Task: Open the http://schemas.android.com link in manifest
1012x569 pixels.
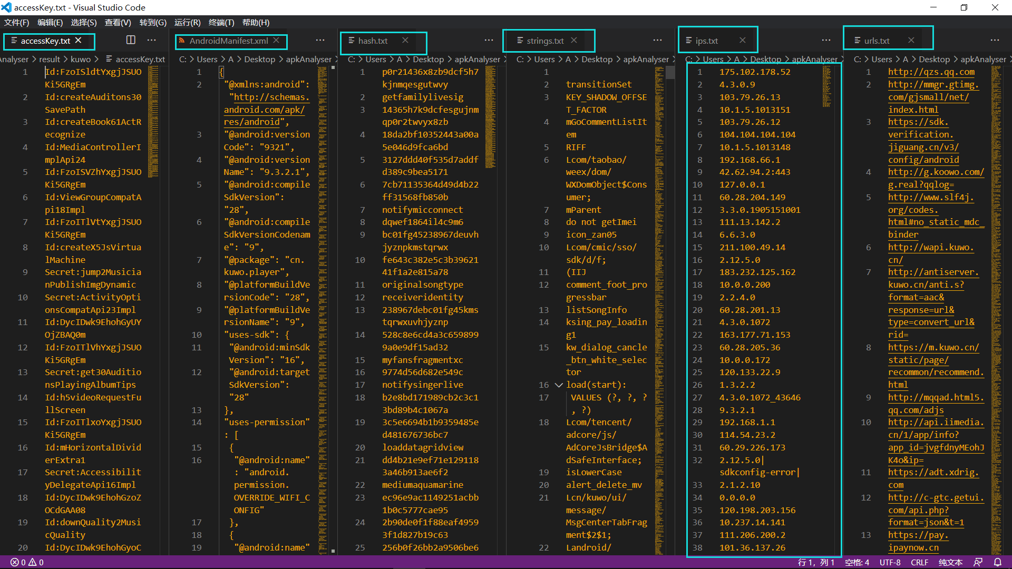Action: click(x=266, y=110)
